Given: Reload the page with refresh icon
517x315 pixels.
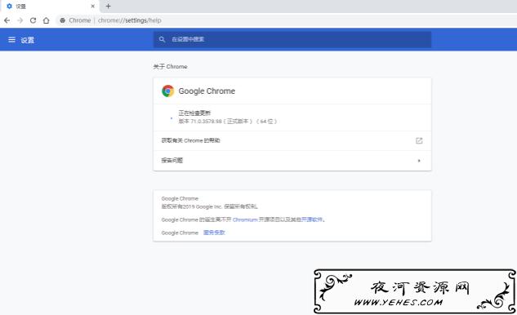Looking at the screenshot, I should (x=33, y=20).
